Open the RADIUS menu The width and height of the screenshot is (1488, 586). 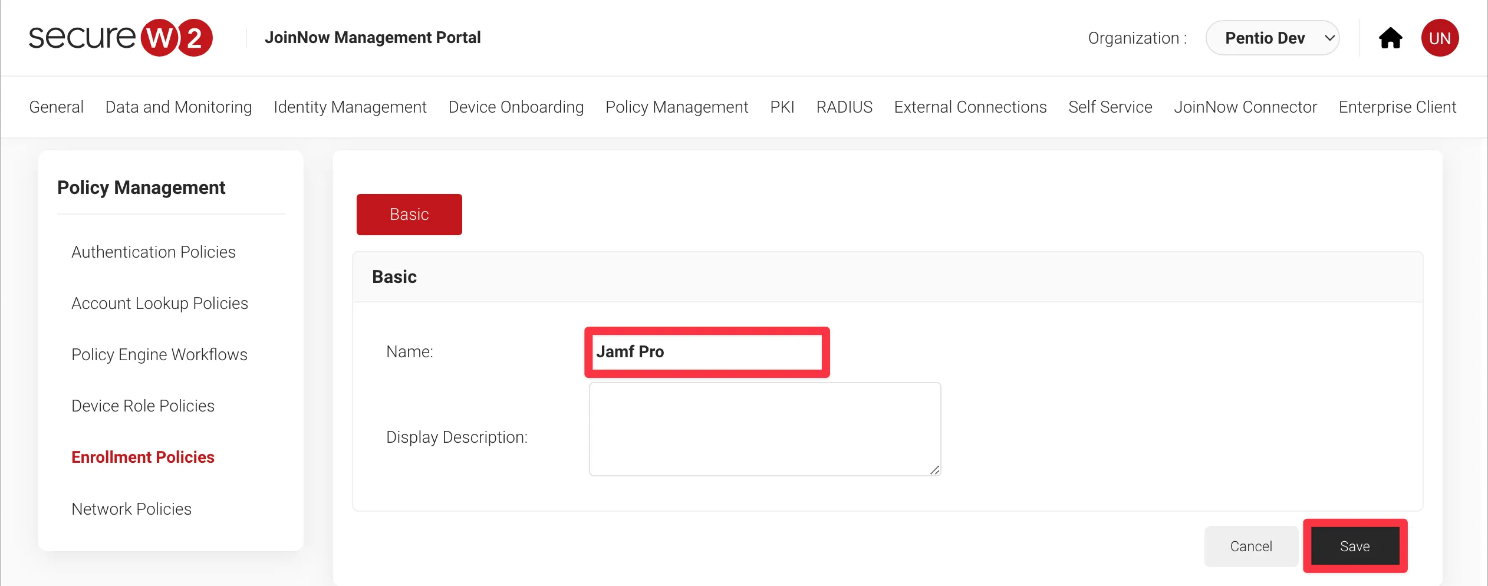click(x=844, y=107)
